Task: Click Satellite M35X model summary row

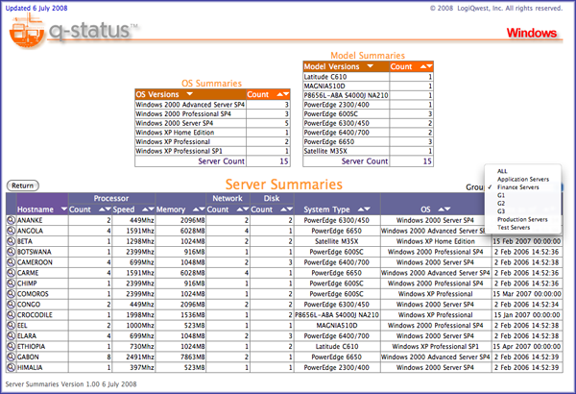Action: [368, 151]
